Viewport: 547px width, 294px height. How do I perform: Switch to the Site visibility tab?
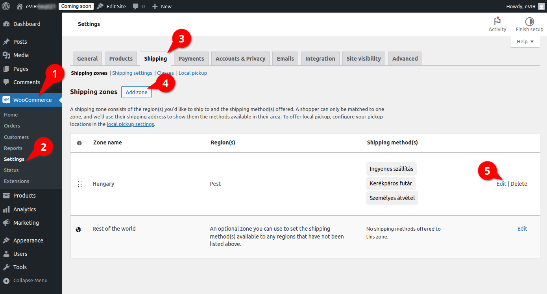364,59
